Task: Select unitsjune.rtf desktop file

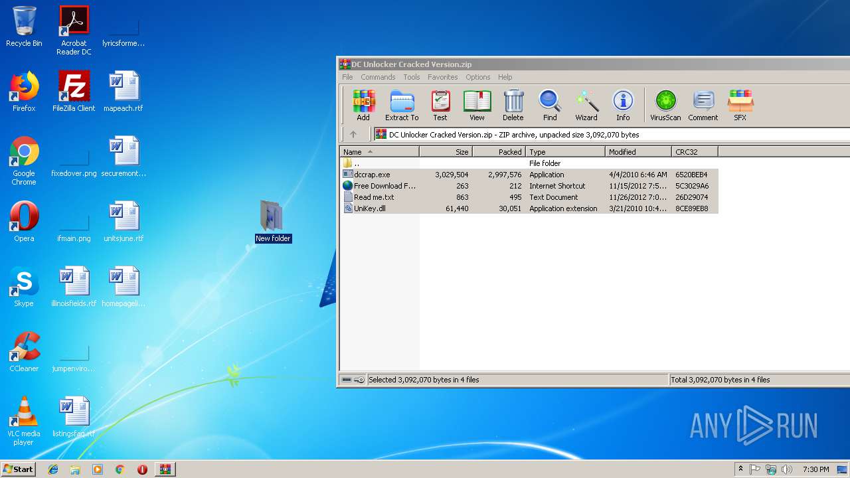Action: [x=124, y=222]
